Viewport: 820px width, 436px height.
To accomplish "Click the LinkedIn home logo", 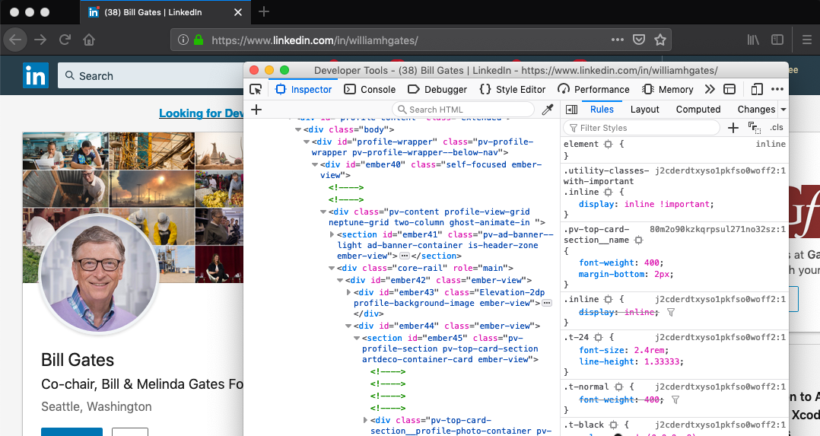I will (36, 75).
